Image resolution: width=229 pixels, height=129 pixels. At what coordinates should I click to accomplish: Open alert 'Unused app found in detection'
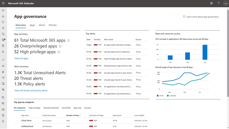117,52
